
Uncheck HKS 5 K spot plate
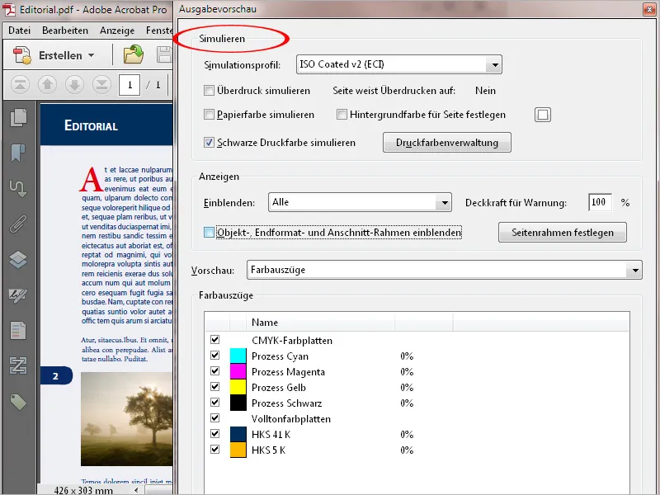(x=215, y=449)
